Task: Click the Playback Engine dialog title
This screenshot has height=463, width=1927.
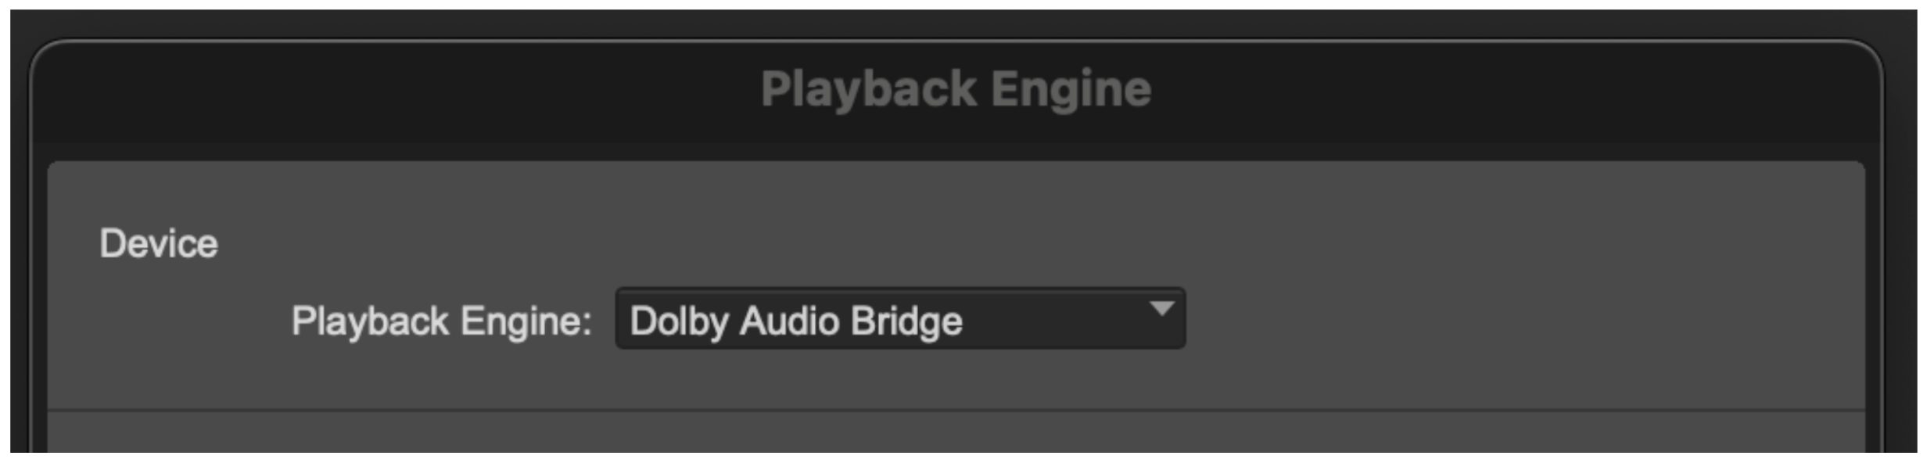Action: (956, 88)
